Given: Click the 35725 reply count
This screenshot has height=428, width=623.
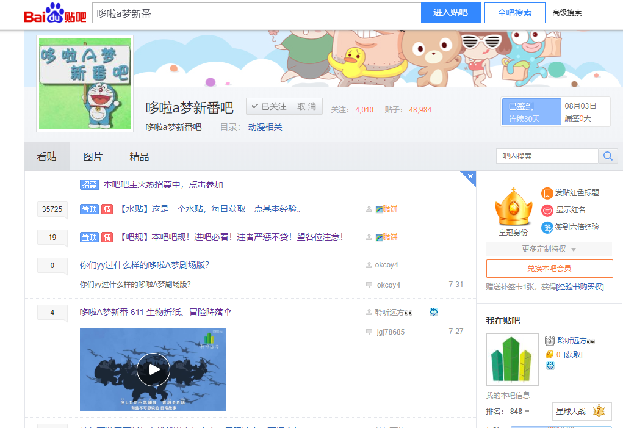Looking at the screenshot, I should coord(52,209).
